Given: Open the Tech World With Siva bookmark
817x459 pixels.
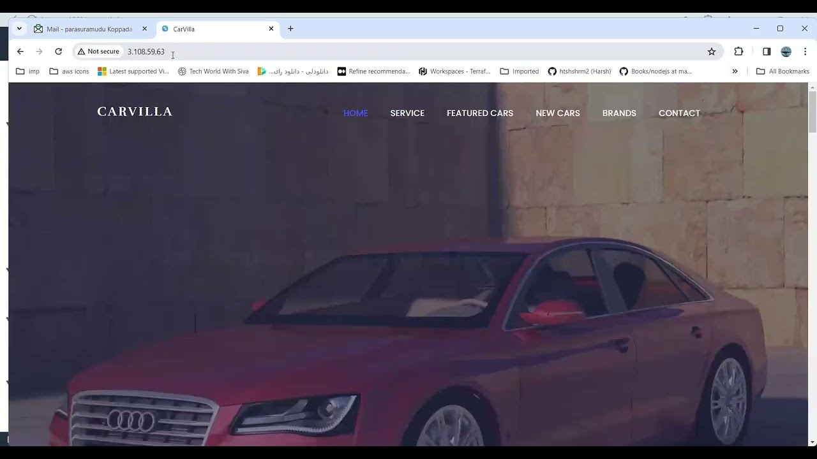Looking at the screenshot, I should pos(213,71).
